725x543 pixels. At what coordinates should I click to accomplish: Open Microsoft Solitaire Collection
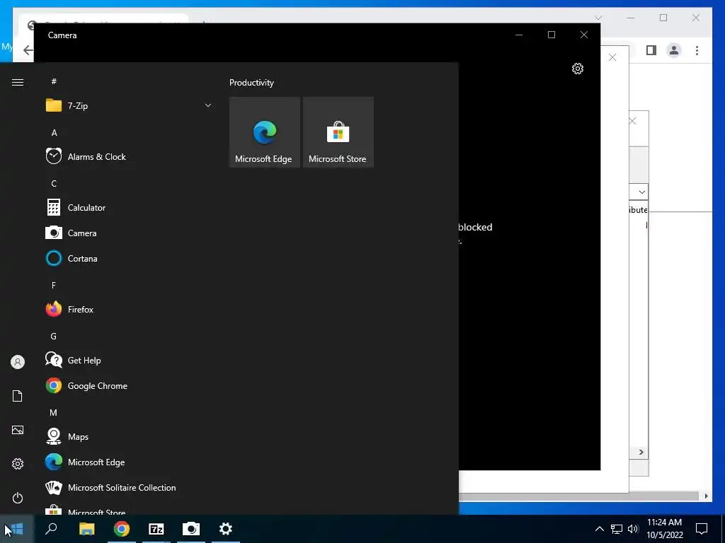[x=129, y=488]
